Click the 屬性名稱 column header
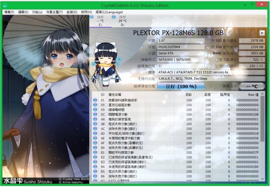The height and width of the screenshot is (188, 270). [x=115, y=95]
